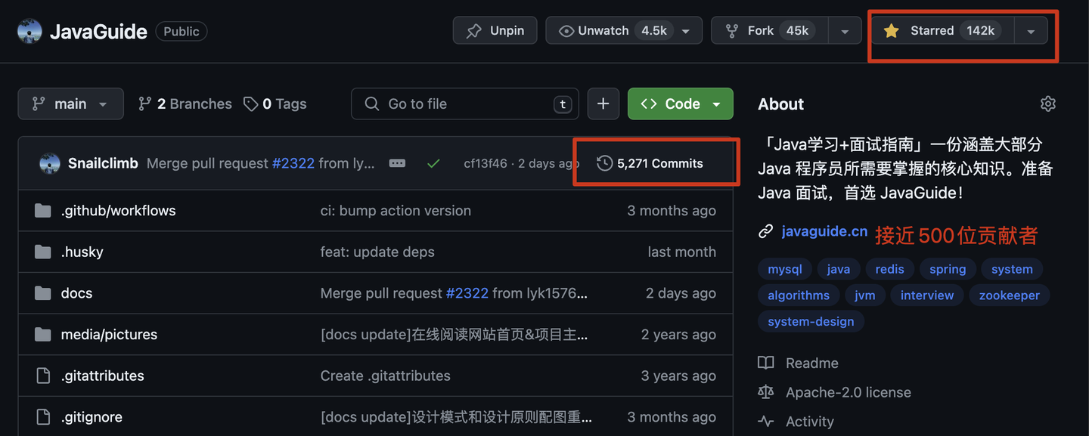
Task: Click the Snailclimb author avatar
Action: click(x=50, y=163)
